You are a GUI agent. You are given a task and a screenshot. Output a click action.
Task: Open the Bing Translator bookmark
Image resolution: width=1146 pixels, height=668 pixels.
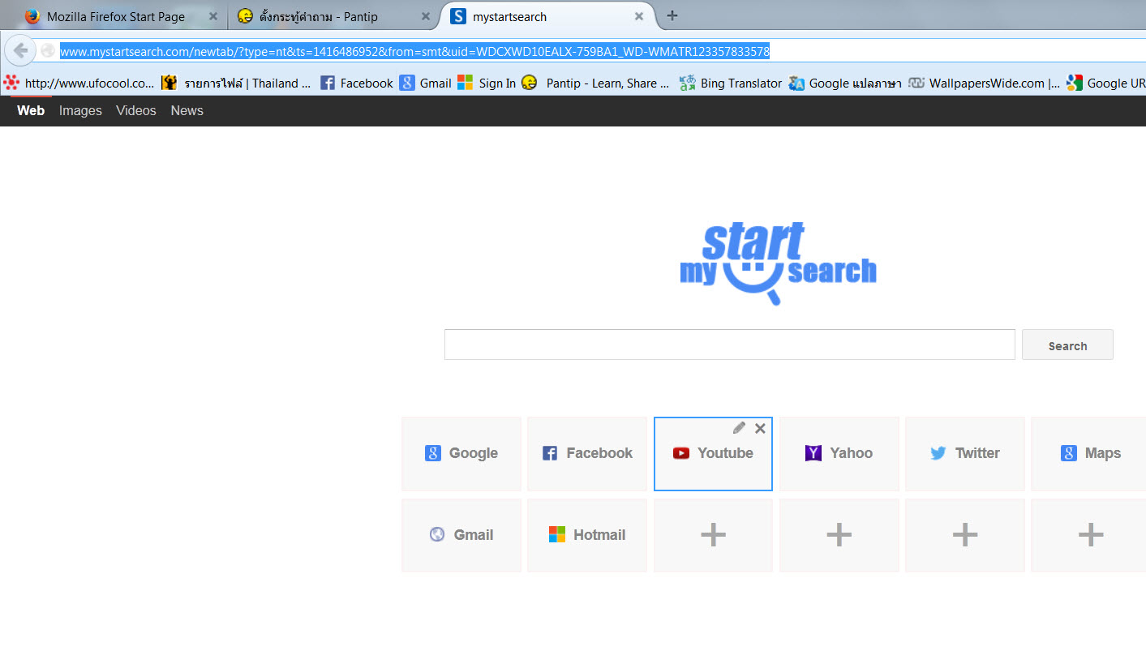click(x=731, y=83)
